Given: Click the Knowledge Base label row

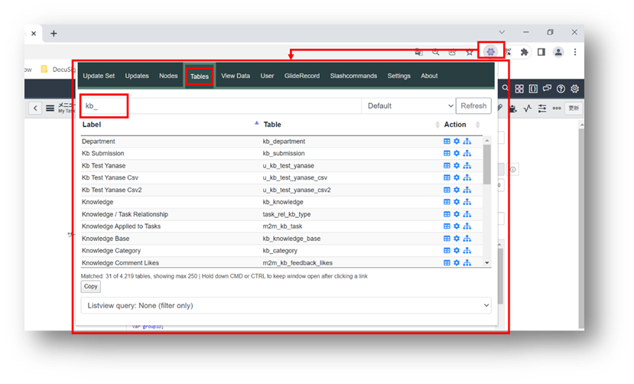Looking at the screenshot, I should click(x=106, y=239).
